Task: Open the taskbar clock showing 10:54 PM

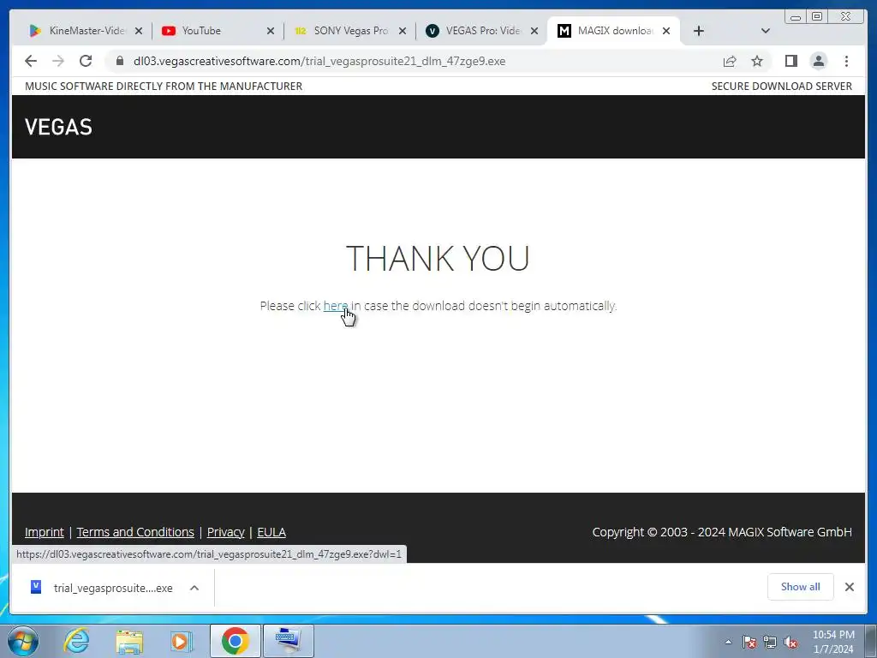Action: [833, 641]
